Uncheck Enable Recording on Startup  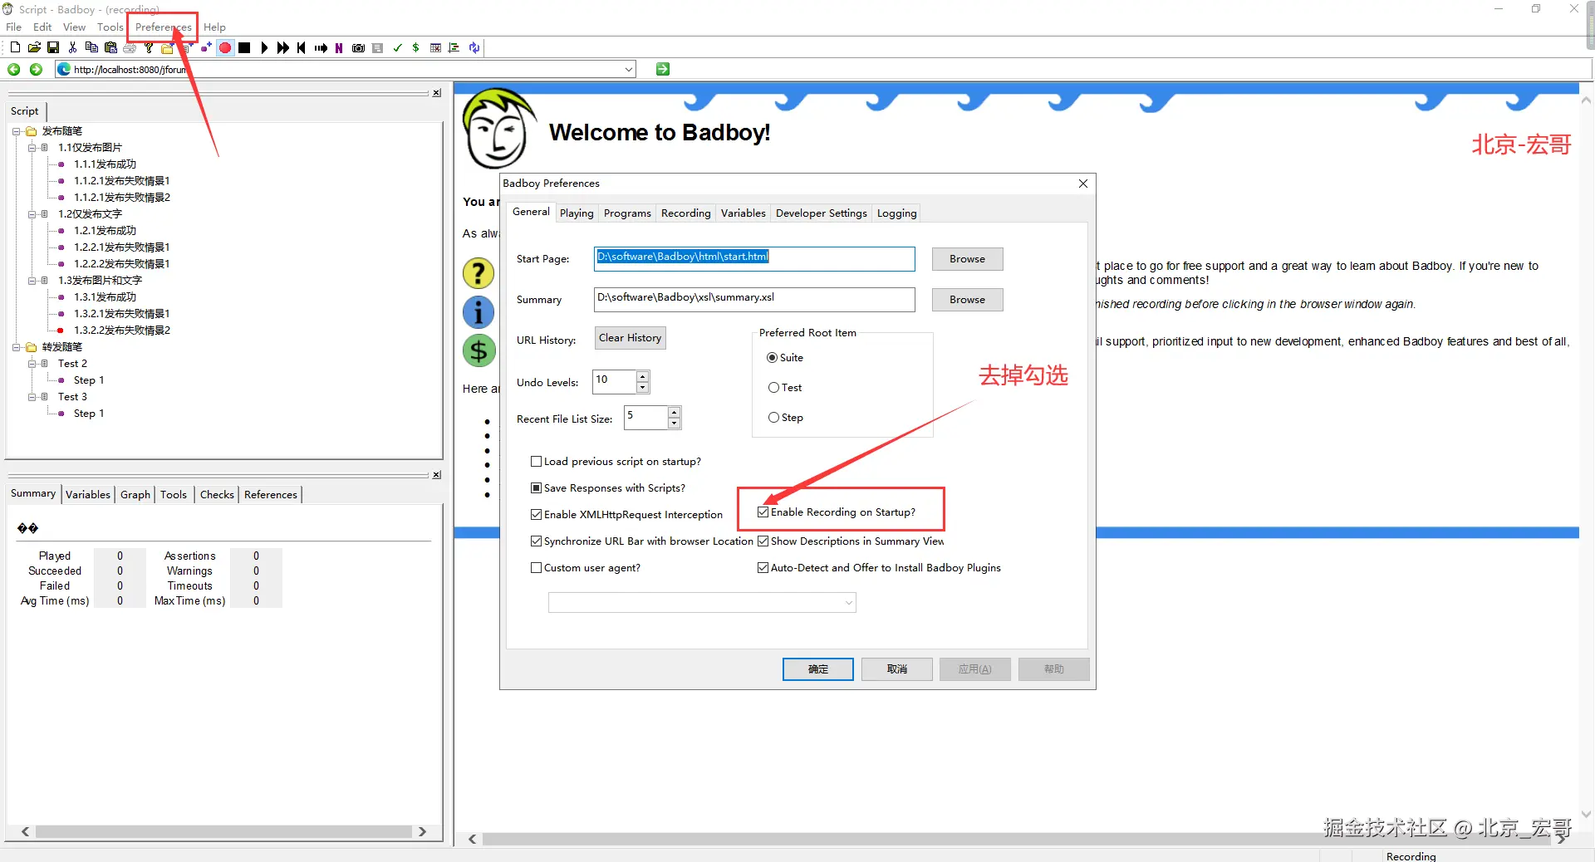[x=763, y=512]
